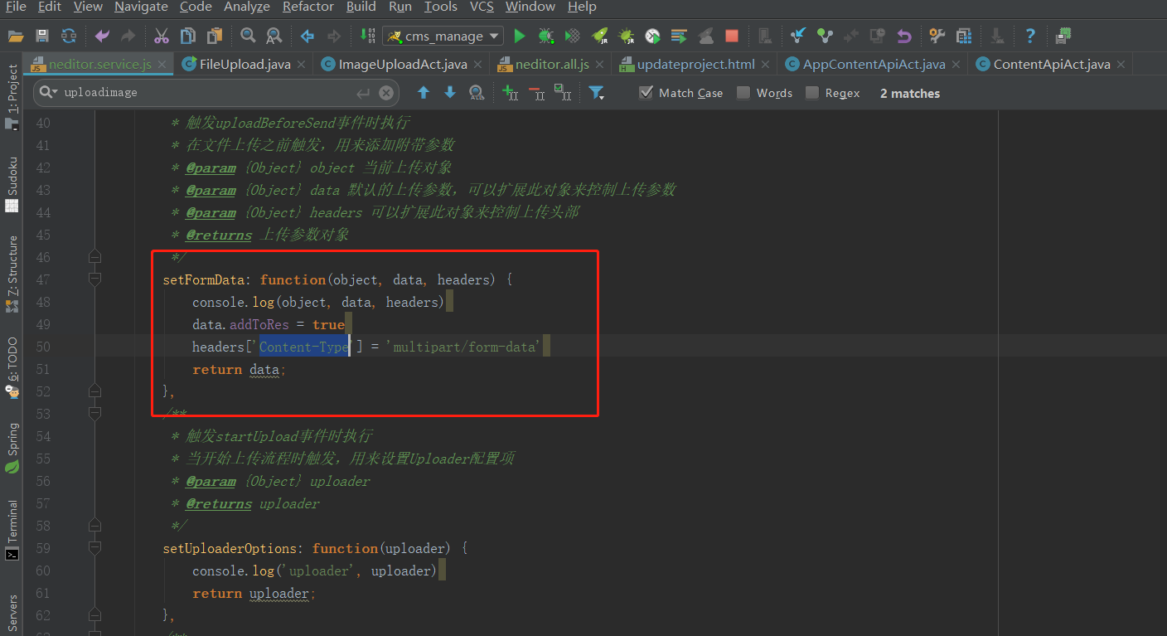Click the Cut scissors icon
Viewport: 1167px width, 636px height.
162,36
